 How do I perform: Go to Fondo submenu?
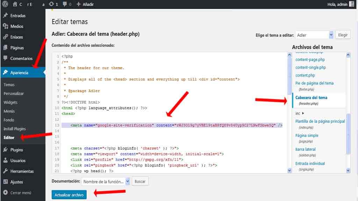pyautogui.click(x=9, y=120)
